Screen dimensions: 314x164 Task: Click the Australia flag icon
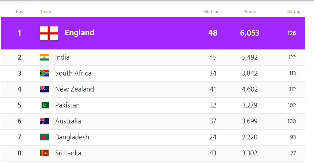44,121
